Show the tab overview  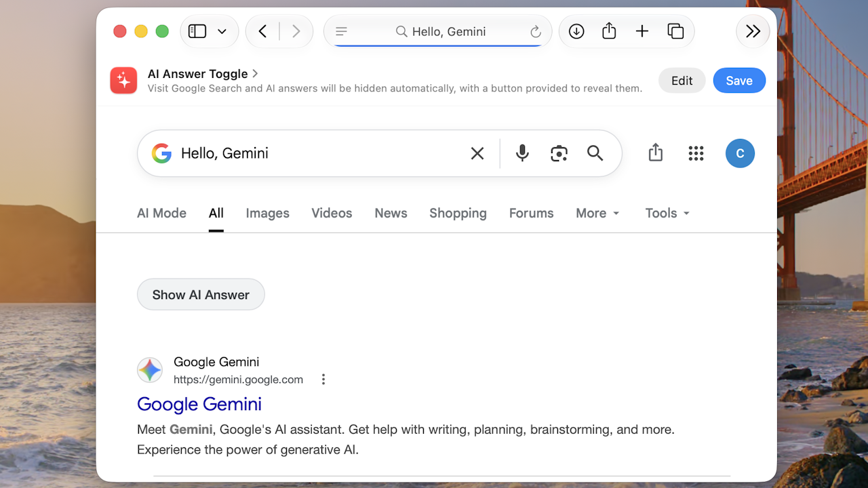point(675,31)
